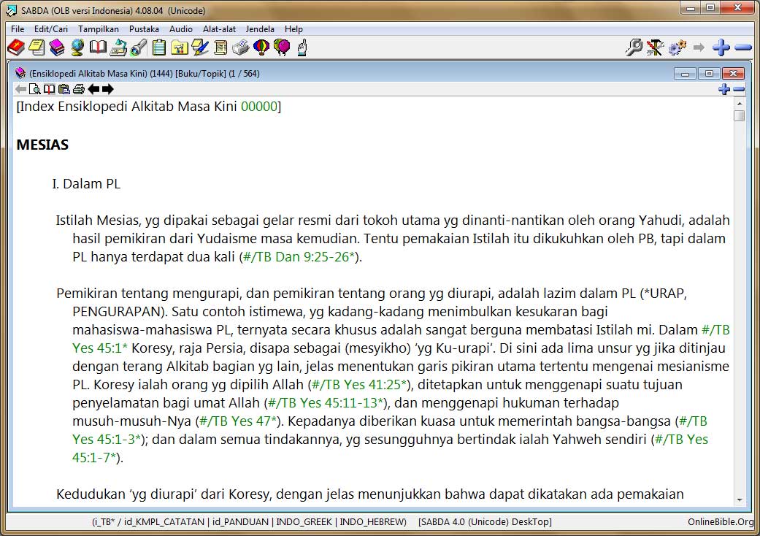Open the #/TB Yes 41:25* reference link
760x536 pixels.
tap(358, 384)
